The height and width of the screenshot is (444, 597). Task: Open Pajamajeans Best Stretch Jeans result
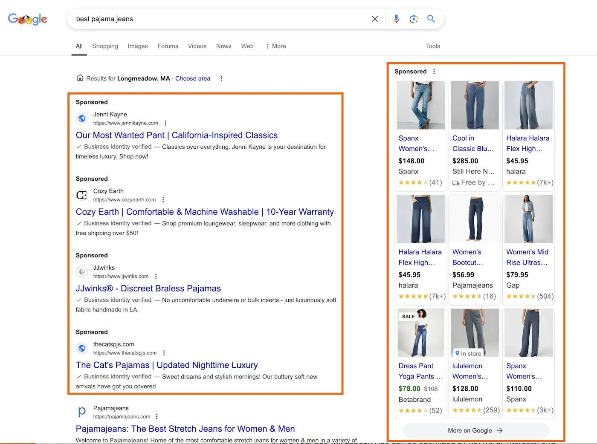185,429
